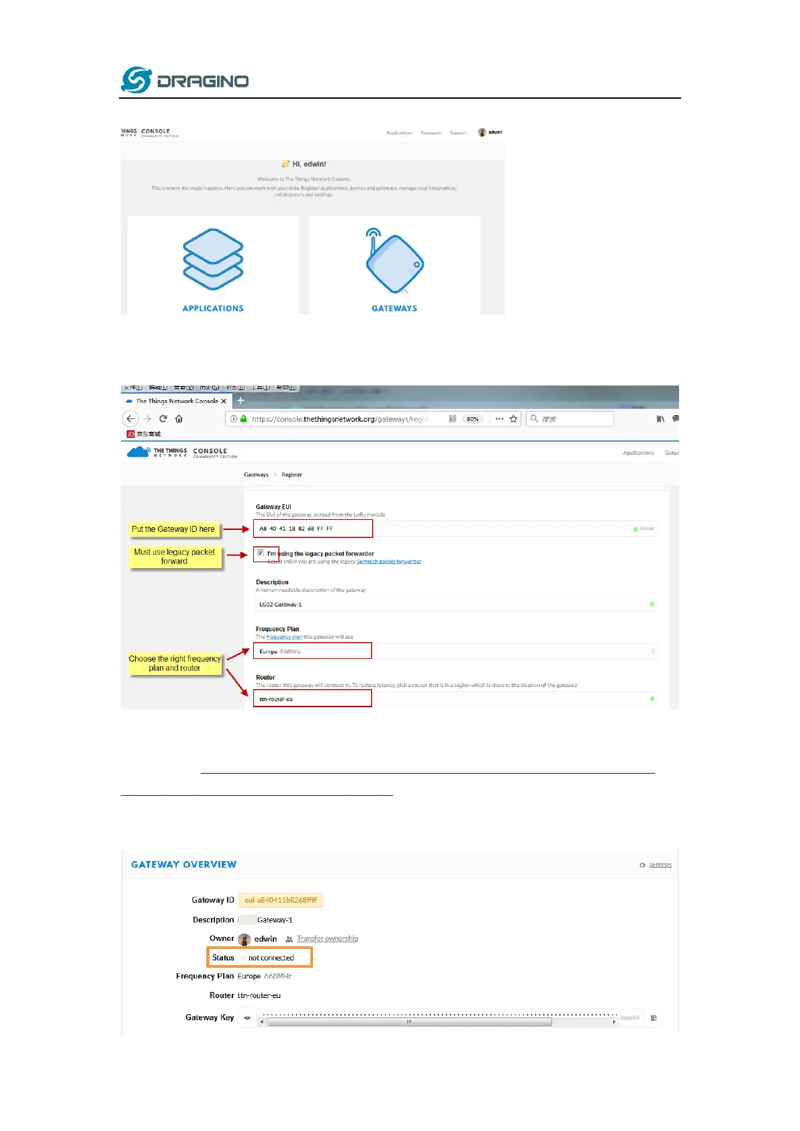Open Applications in the top welcome console header
This screenshot has width=800, height=1131.
coord(399,133)
